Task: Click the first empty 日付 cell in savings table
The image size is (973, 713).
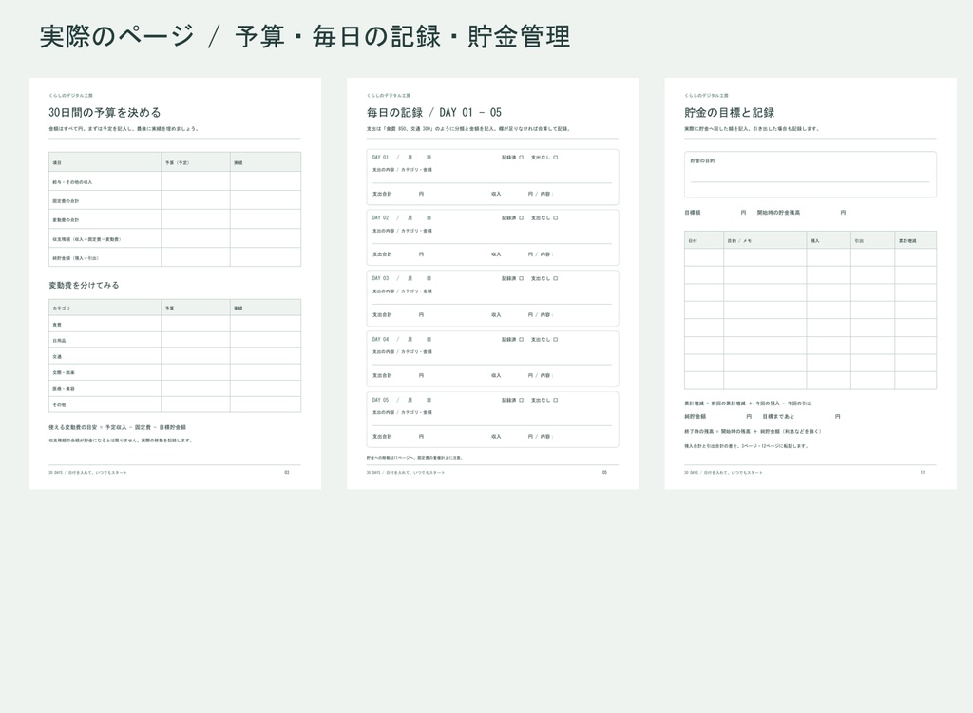Action: tap(704, 258)
